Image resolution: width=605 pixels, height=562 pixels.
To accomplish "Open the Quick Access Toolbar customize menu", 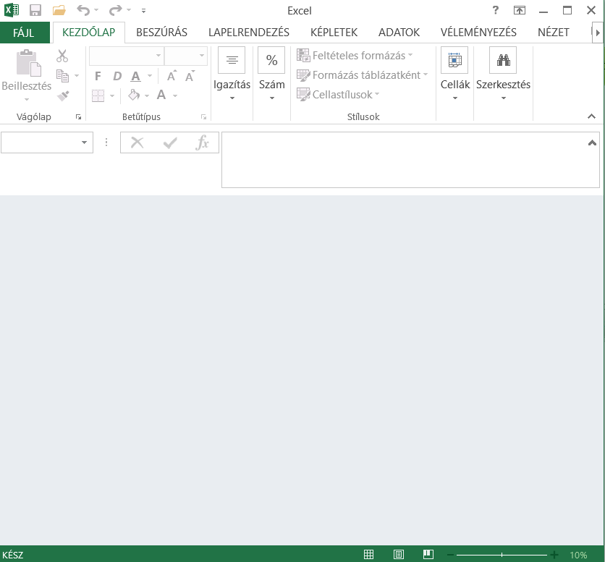I will pos(143,11).
